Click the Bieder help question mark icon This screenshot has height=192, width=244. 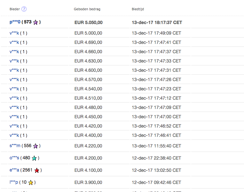pos(24,9)
